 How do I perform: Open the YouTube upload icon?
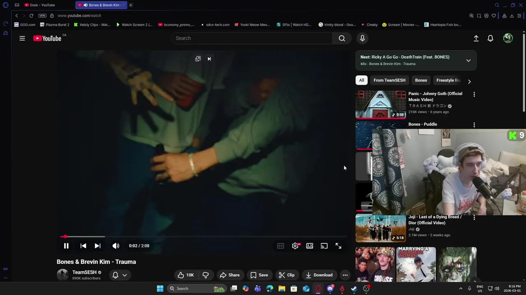(476, 38)
